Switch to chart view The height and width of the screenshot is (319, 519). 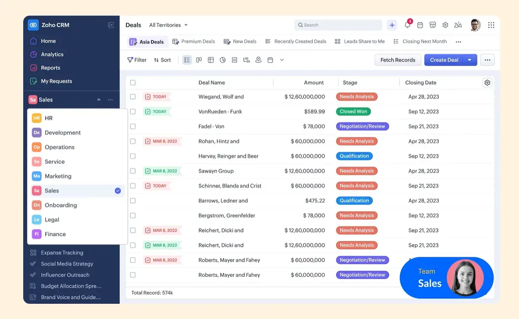pyautogui.click(x=223, y=60)
